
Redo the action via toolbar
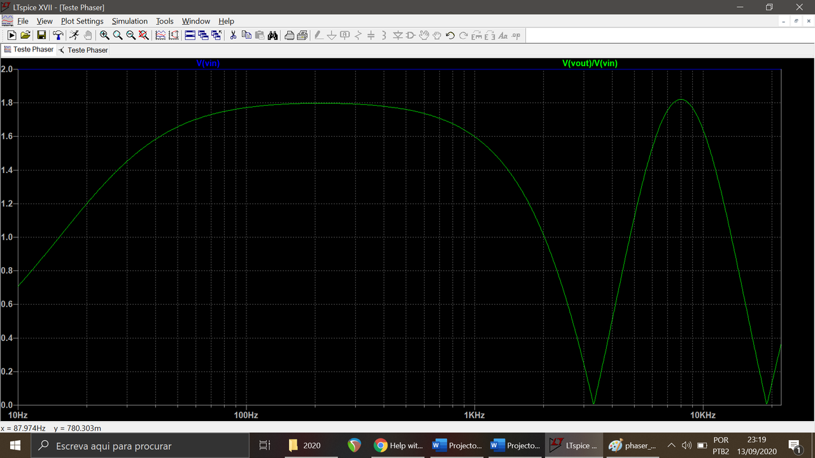(x=464, y=36)
